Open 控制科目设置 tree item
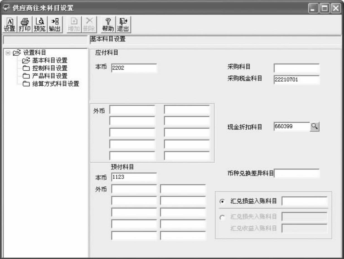Screen dimensions: 344x259 [50, 68]
